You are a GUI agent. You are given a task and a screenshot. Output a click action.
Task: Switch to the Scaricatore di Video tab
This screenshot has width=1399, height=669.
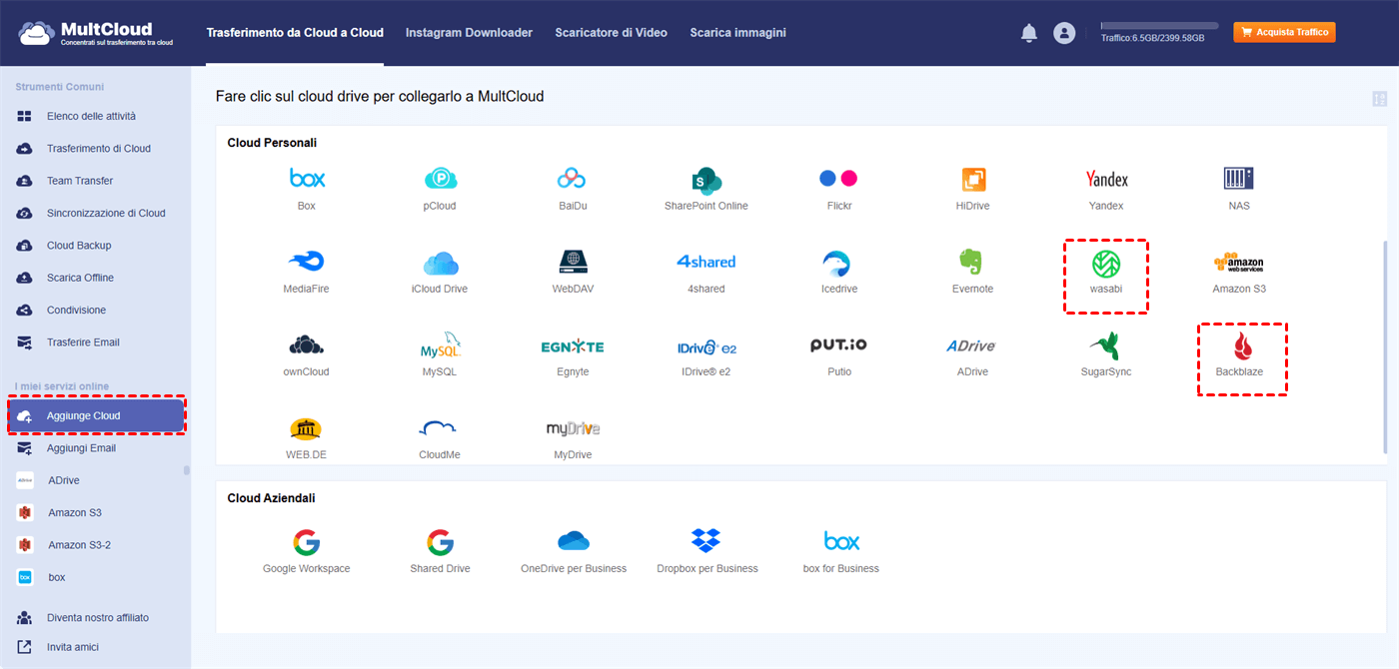pos(611,33)
